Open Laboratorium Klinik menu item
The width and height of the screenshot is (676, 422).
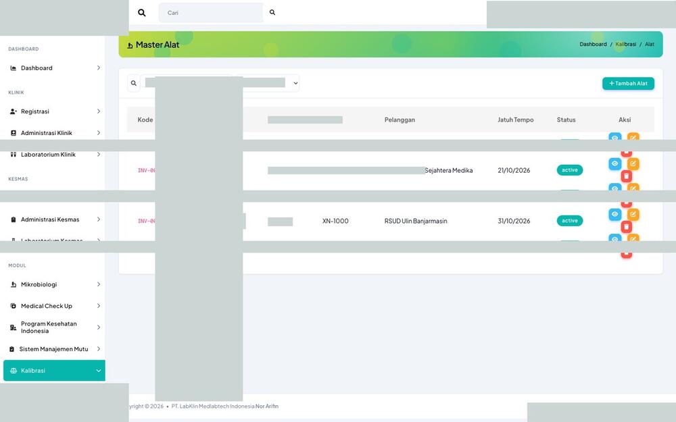pyautogui.click(x=54, y=155)
